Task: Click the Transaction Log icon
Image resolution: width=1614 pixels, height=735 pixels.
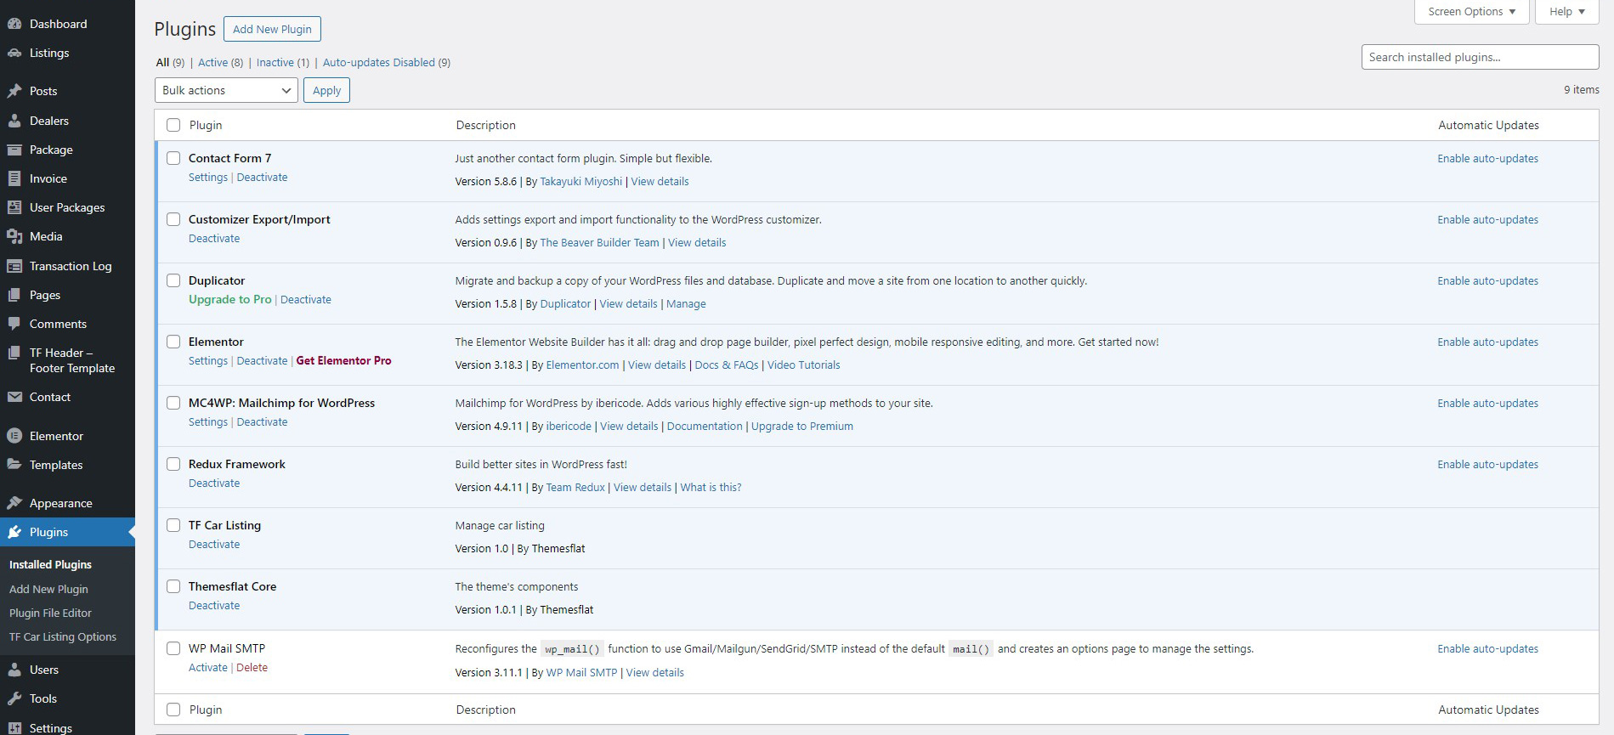Action: pos(14,266)
